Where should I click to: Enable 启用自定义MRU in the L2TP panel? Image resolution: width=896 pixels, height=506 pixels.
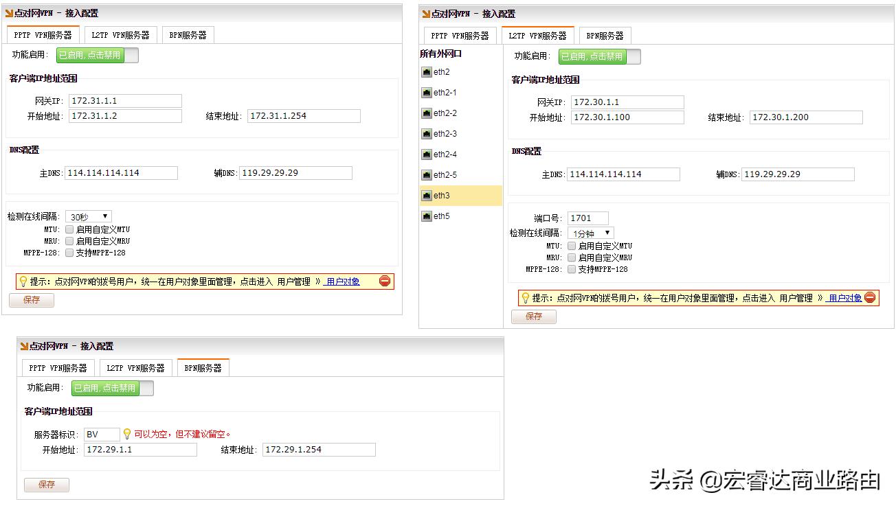[x=572, y=257]
